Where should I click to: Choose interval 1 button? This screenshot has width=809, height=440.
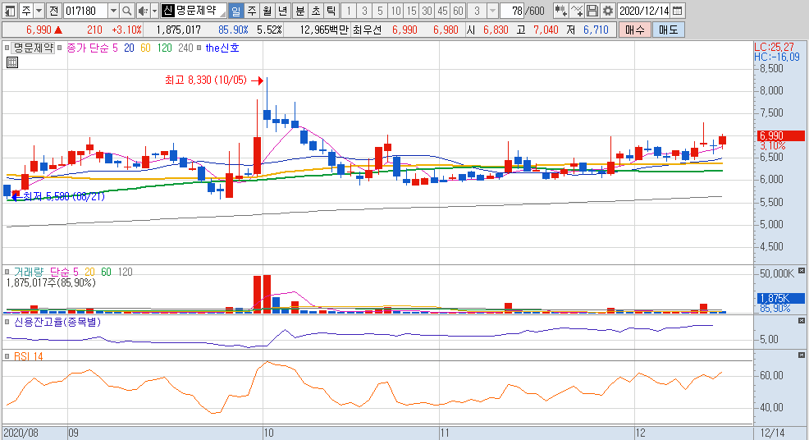click(349, 11)
